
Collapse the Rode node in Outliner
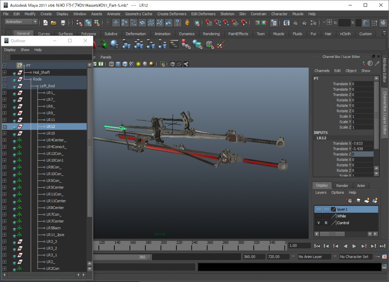pos(5,79)
